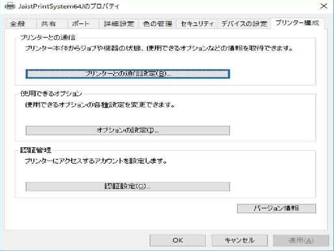This screenshot has width=334, height=251.
Task: Select the プリンター構成 tab
Action: pyautogui.click(x=297, y=23)
